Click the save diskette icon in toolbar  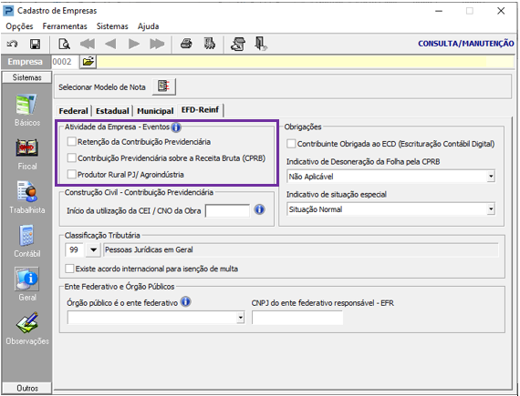[36, 44]
